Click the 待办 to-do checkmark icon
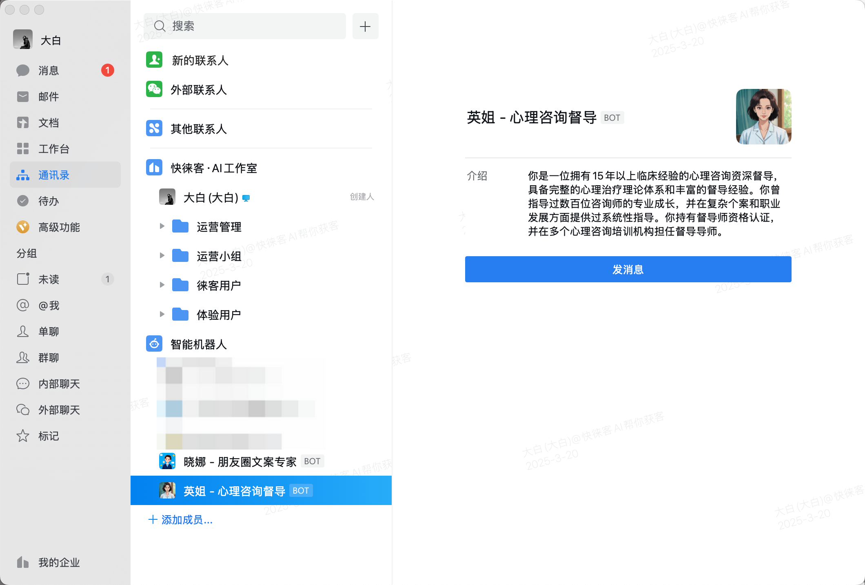 (x=23, y=201)
